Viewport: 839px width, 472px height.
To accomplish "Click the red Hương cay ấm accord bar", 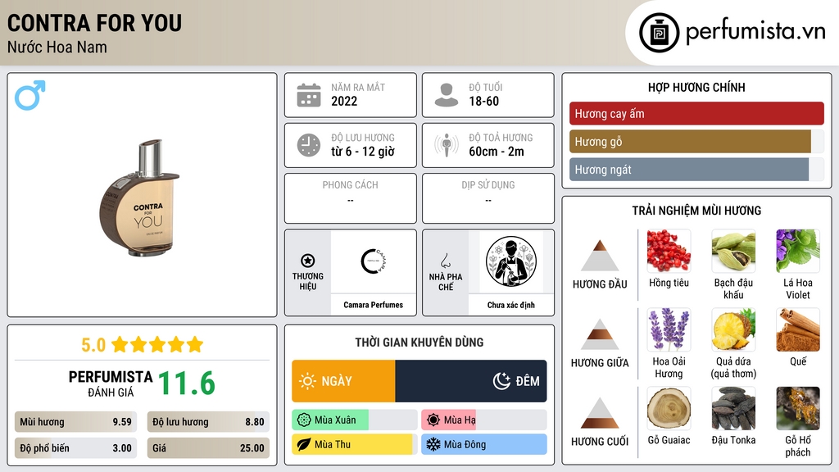I will click(x=696, y=113).
